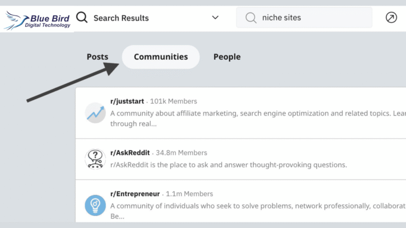The width and height of the screenshot is (406, 228).
Task: Click the r/AskReddit question mark avatar
Action: tap(95, 159)
